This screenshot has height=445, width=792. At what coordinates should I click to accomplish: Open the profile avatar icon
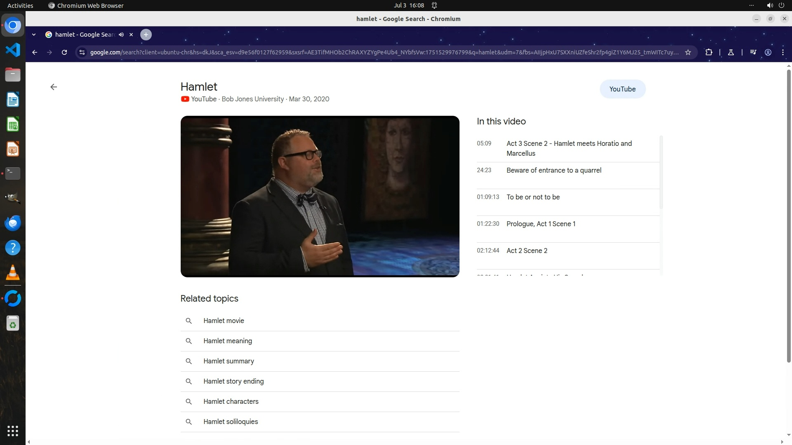point(768,52)
